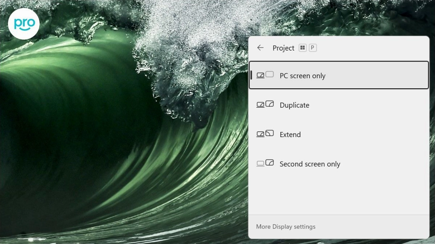The image size is (435, 244).
Task: Choose the Duplicate text label
Action: [294, 105]
